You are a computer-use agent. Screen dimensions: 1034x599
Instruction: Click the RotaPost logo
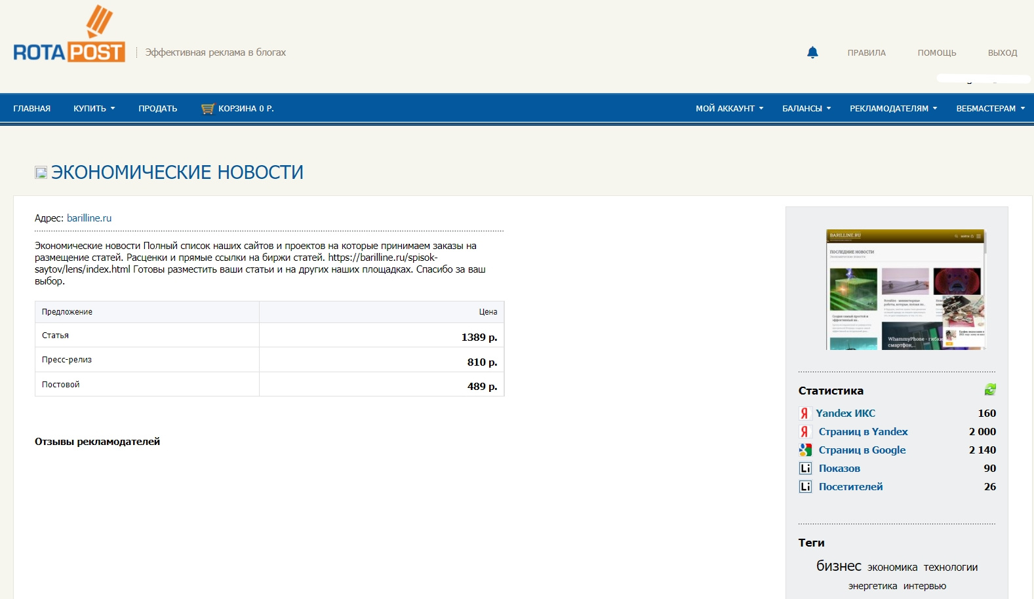70,34
